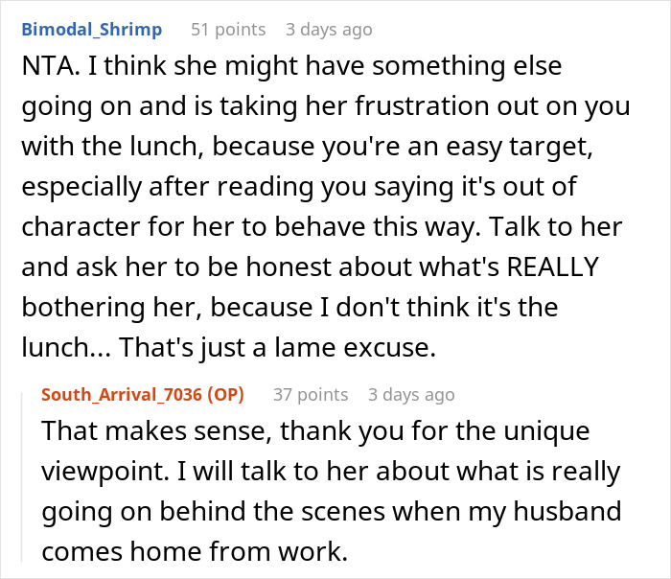This screenshot has width=671, height=579.
Task: Click the reply's "3 days ago" timestamp
Action: (x=411, y=394)
